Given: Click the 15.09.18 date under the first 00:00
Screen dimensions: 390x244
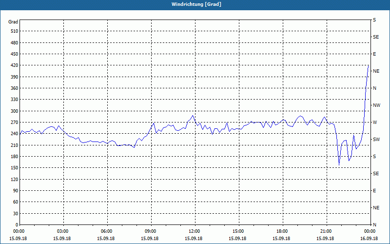Looking at the screenshot, I should 18,239.
